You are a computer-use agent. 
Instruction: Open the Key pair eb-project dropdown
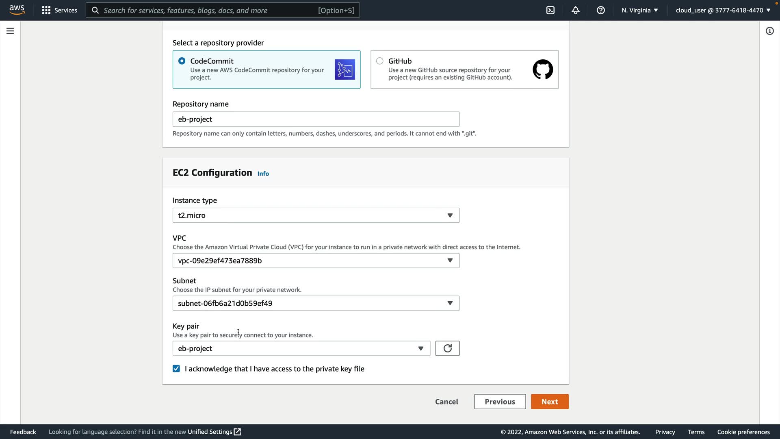(x=301, y=348)
